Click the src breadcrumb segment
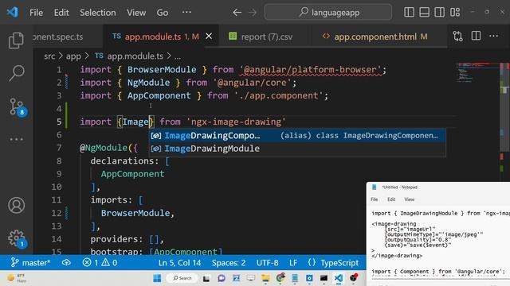The width and height of the screenshot is (510, 286). (x=49, y=56)
